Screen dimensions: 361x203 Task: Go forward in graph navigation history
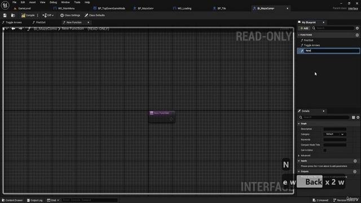(21, 29)
